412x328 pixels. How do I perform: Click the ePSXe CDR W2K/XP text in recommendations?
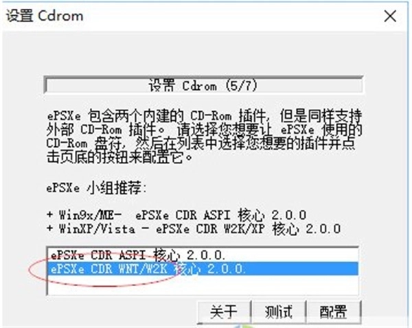(x=210, y=229)
